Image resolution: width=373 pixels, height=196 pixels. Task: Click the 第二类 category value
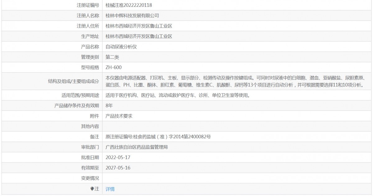[112, 57]
